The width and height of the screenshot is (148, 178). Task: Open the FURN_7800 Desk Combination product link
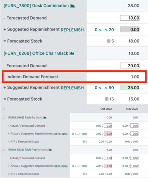pos(36,6)
